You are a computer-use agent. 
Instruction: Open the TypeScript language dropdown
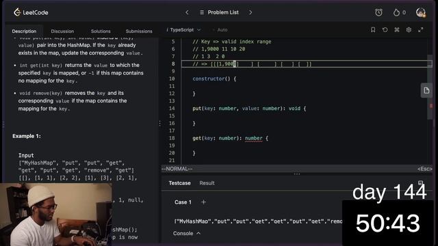pos(183,30)
